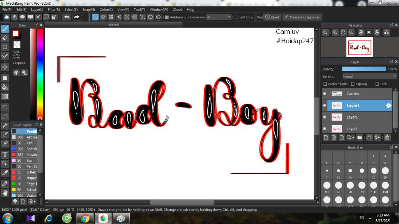
Task: Select the Bucket fill tool
Action: 5,87
